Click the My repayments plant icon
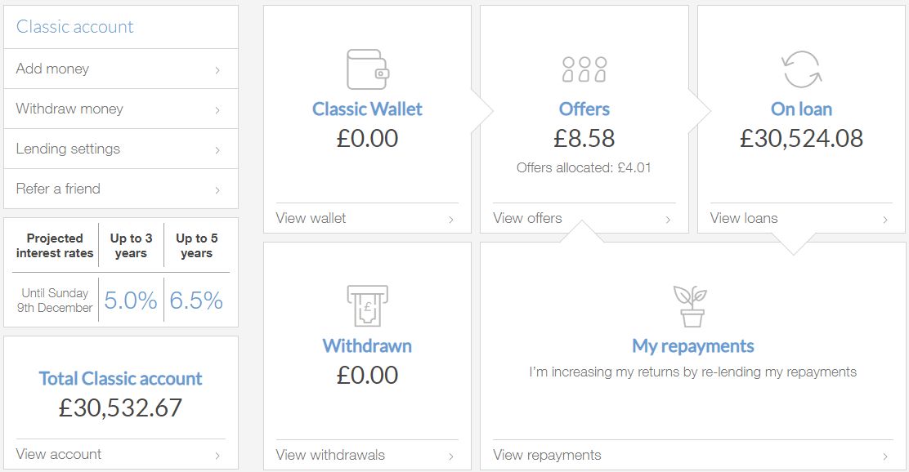This screenshot has height=472, width=909. click(x=690, y=306)
